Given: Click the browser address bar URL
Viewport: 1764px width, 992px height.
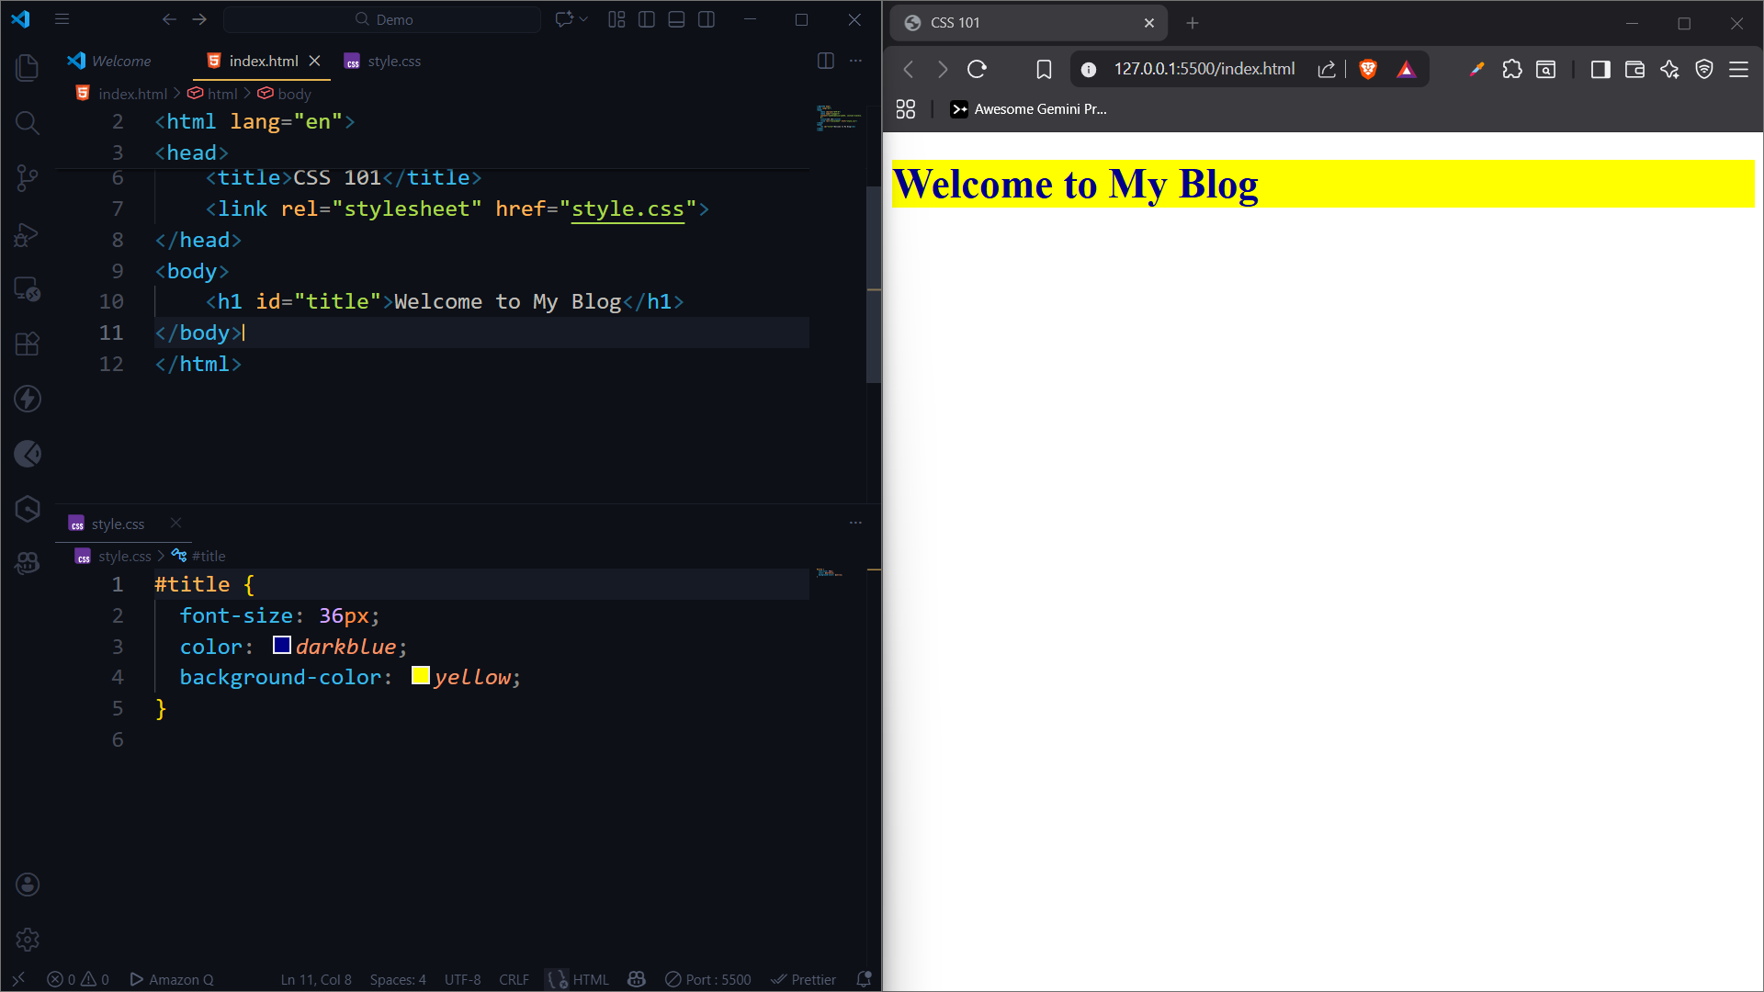Looking at the screenshot, I should pyautogui.click(x=1204, y=69).
